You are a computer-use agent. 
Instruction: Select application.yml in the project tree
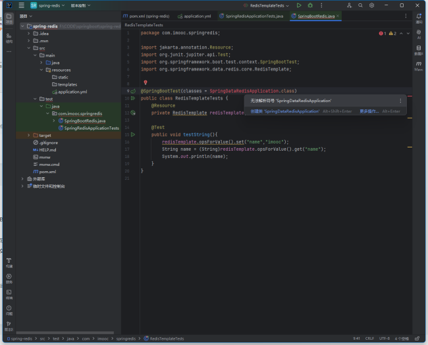[x=72, y=92]
